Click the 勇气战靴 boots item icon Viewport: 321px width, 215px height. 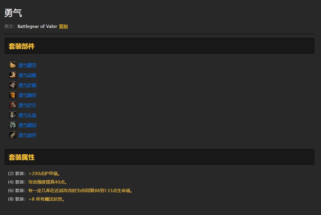13,75
